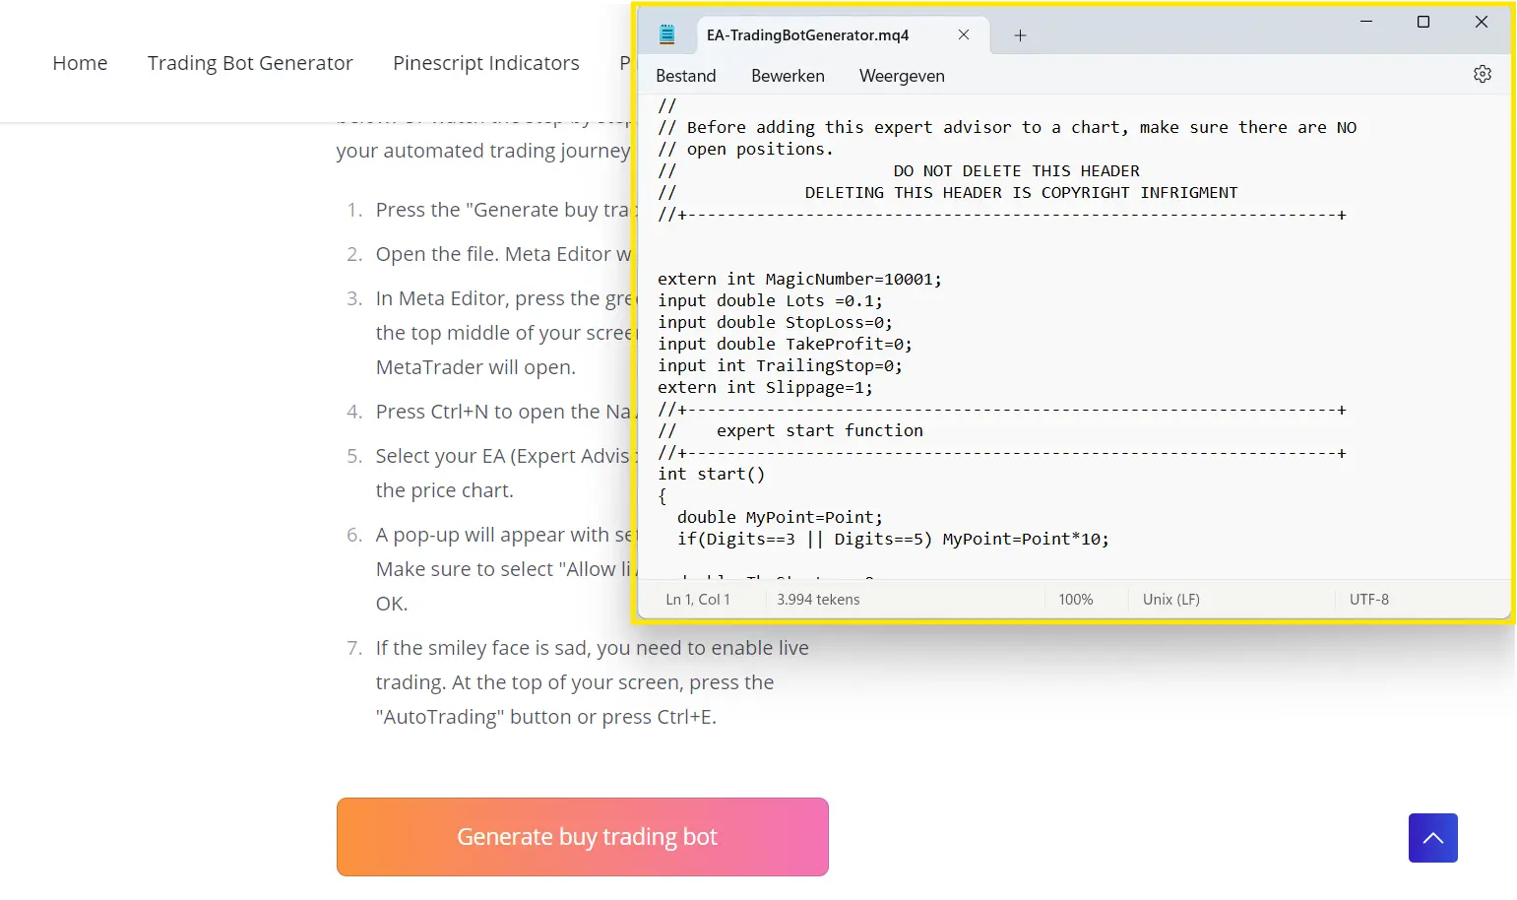Viewport: 1517px width, 900px height.
Task: Click the line 'input double Lots =0.1;'
Action: tap(770, 301)
